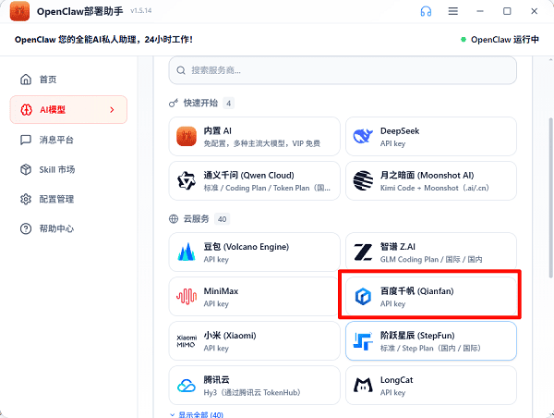Choose 通义千问 (Qwen Cloud) provider card

pyautogui.click(x=255, y=181)
